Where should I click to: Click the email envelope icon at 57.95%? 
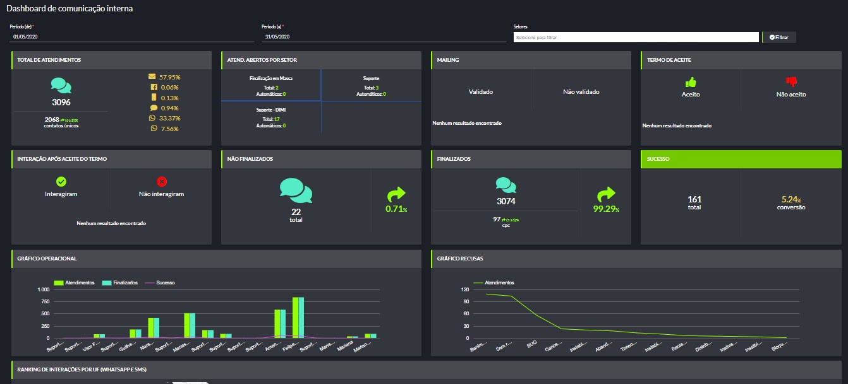pos(152,76)
